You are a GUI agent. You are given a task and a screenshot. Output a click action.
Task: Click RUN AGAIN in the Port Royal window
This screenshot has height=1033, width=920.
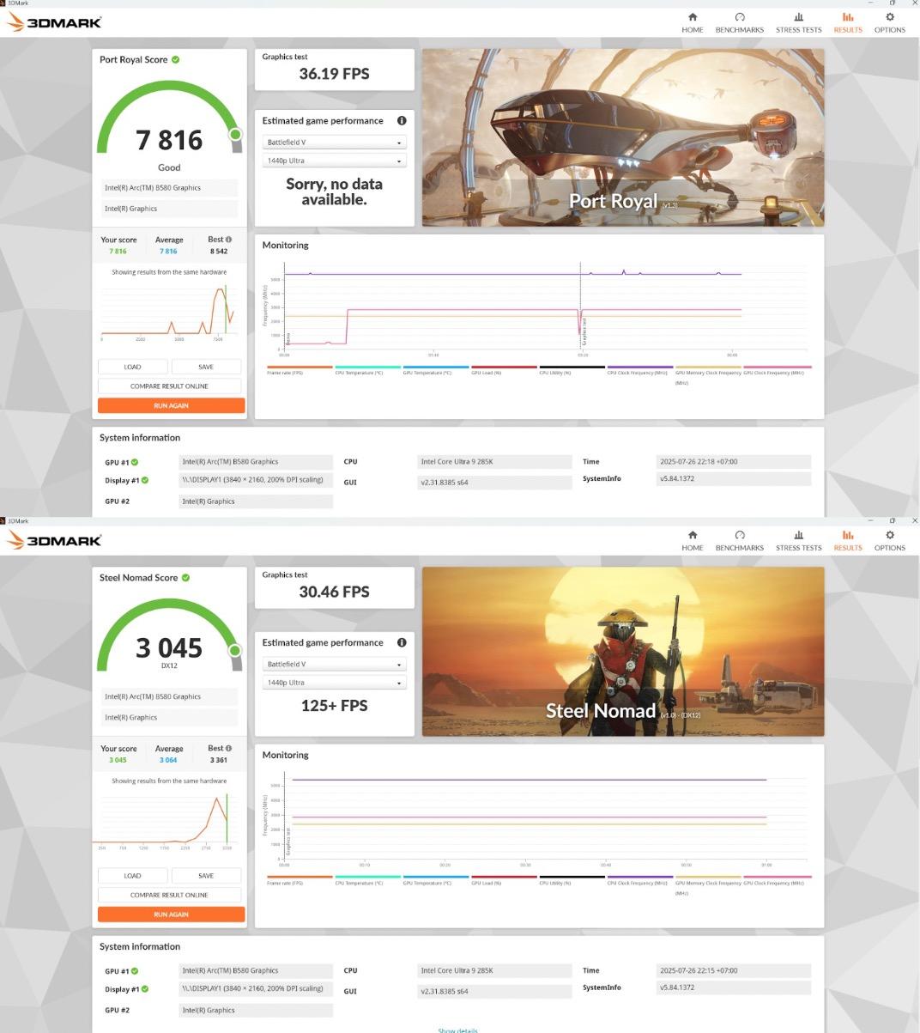[x=171, y=405]
